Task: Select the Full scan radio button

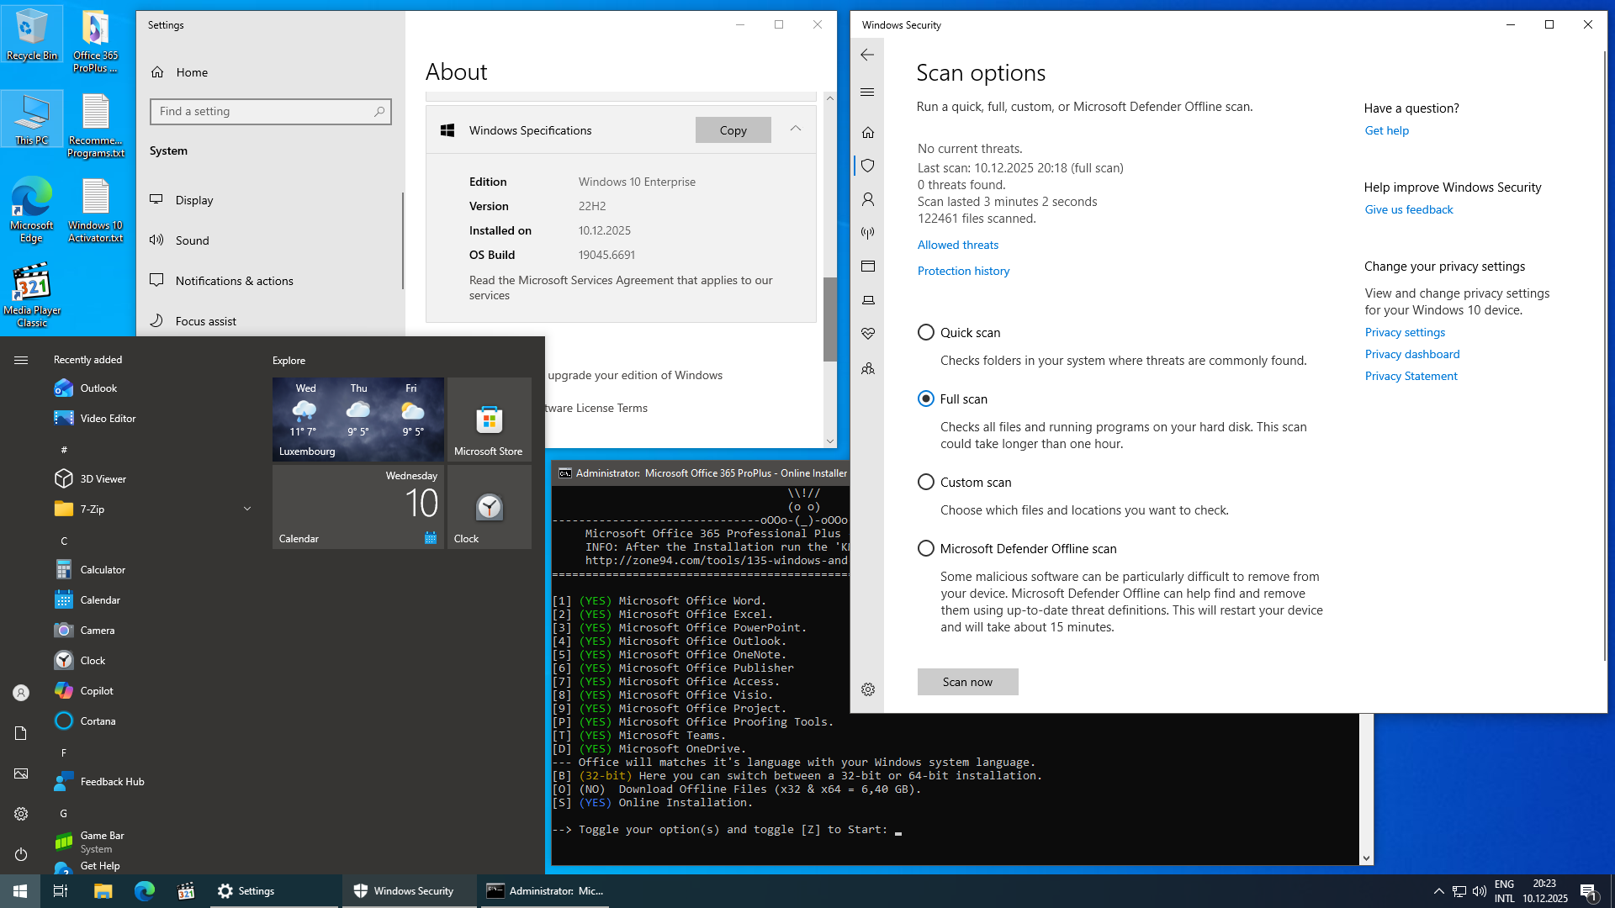Action: pos(925,399)
